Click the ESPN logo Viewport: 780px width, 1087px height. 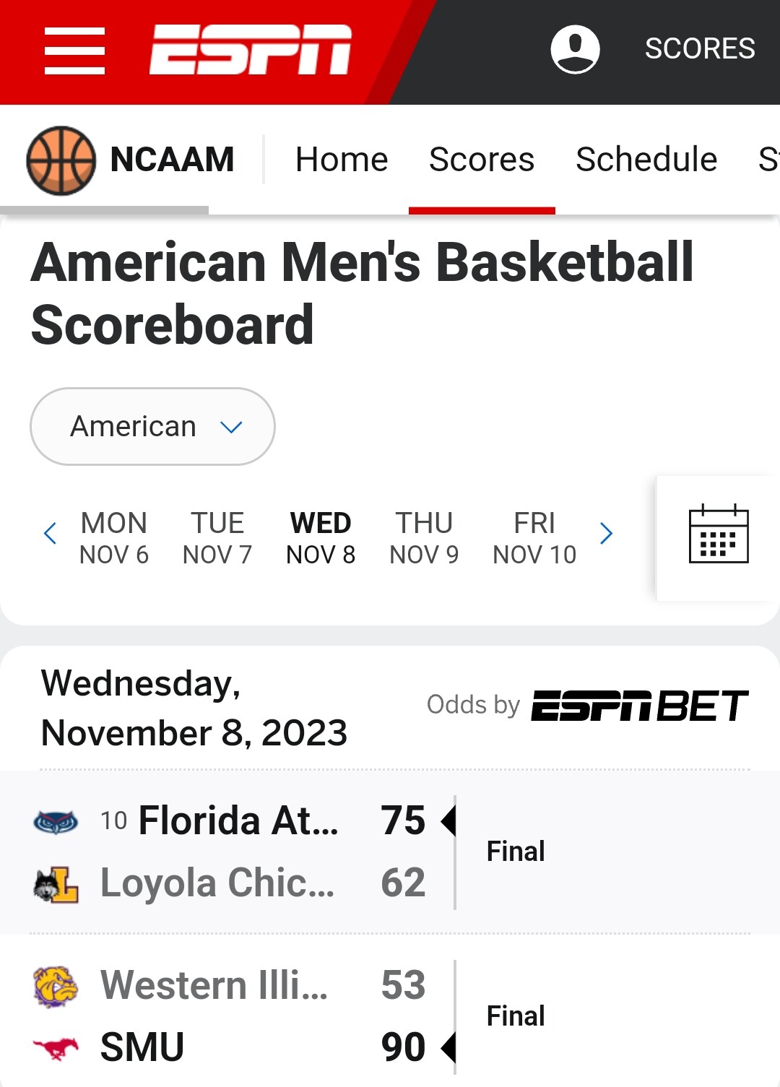click(251, 49)
